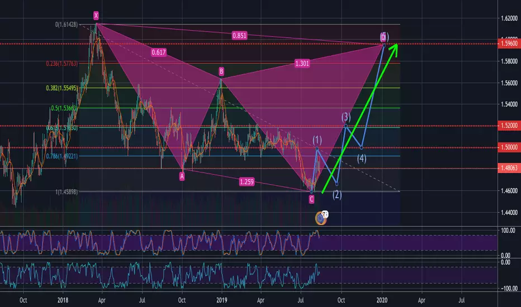Click 100.00 on the oscillator scale

pyautogui.click(x=508, y=231)
